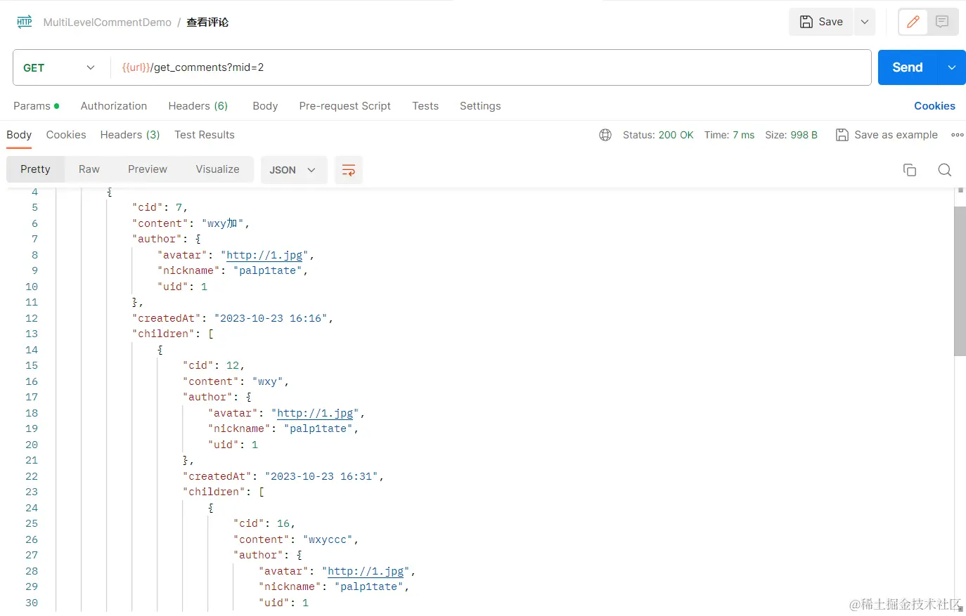Image resolution: width=966 pixels, height=616 pixels.
Task: Open the Pre-request Script tab
Action: [344, 106]
